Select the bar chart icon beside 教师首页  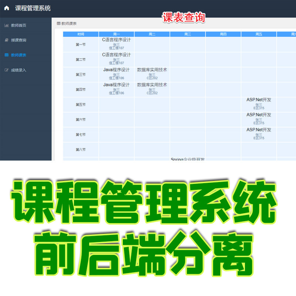pos(7,26)
